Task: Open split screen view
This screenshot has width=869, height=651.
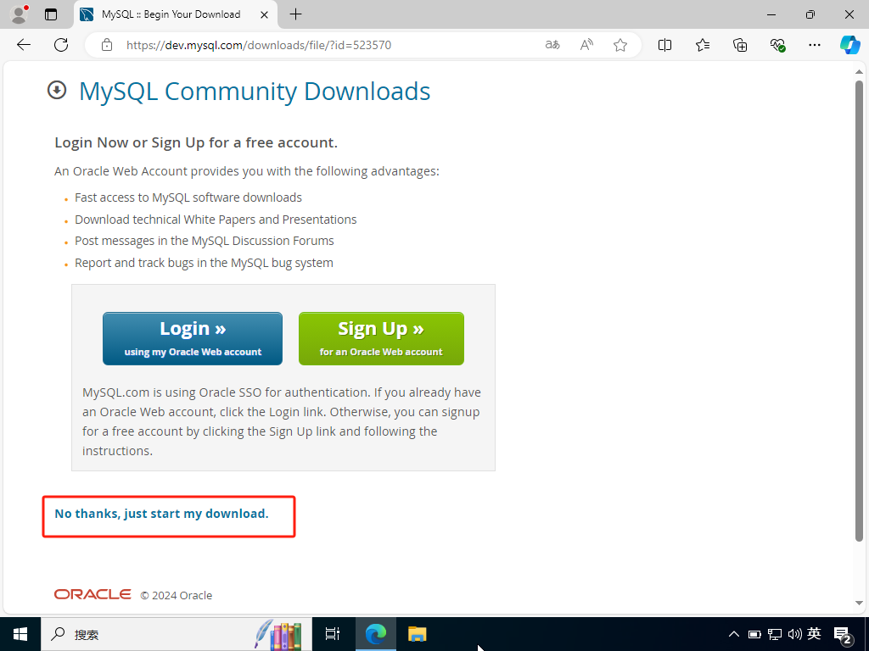Action: [x=664, y=45]
